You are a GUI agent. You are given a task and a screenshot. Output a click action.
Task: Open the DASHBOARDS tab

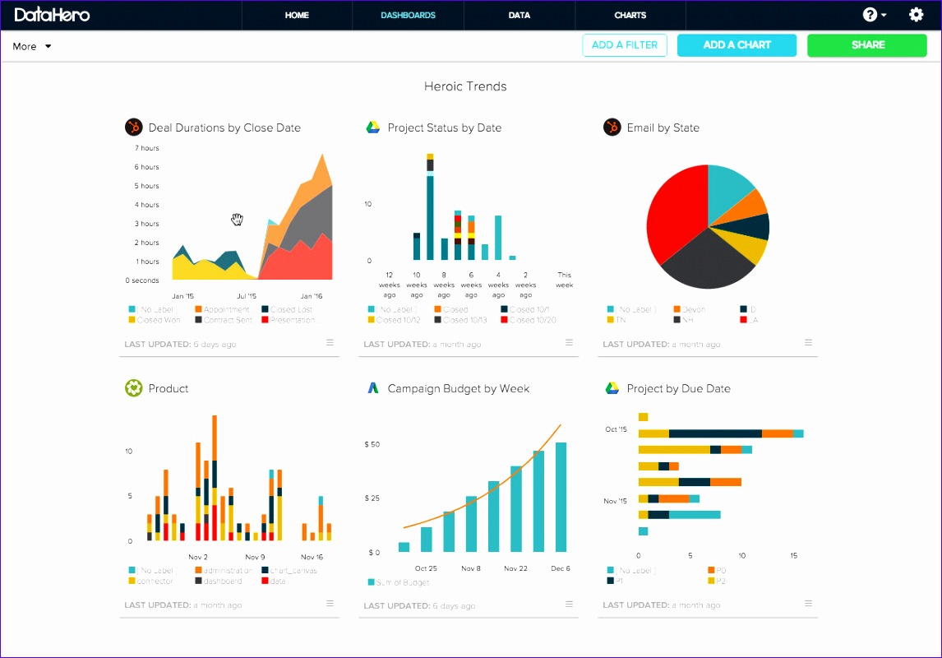pyautogui.click(x=408, y=15)
